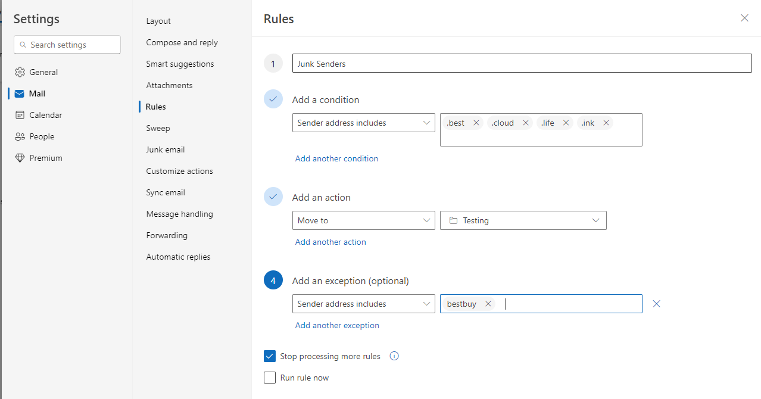Uncheck Stop processing more rules
The width and height of the screenshot is (761, 399).
point(270,356)
